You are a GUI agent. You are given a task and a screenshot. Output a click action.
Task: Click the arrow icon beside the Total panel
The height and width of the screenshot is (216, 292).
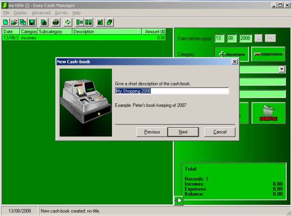pyautogui.click(x=179, y=200)
